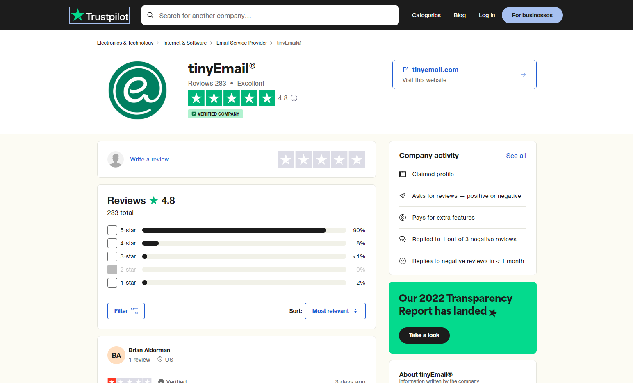Click the 3-star rating bar

pos(244,256)
